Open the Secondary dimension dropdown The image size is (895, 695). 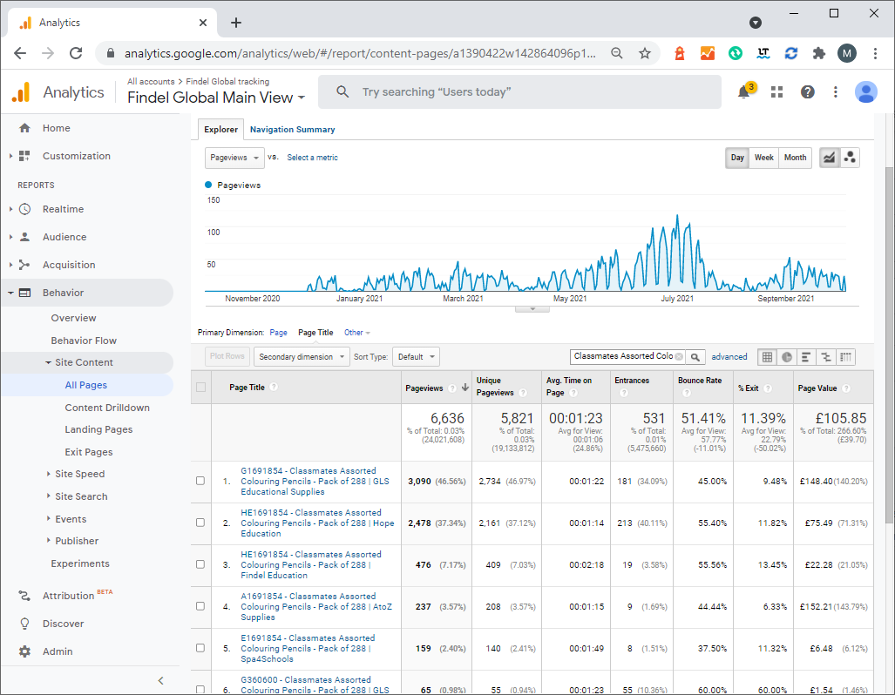point(302,357)
